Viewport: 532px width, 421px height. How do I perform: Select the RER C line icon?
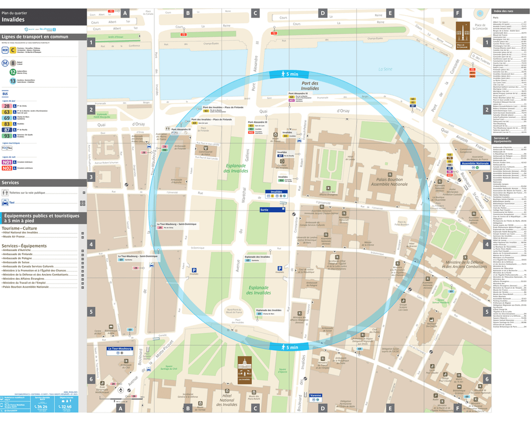[12, 50]
